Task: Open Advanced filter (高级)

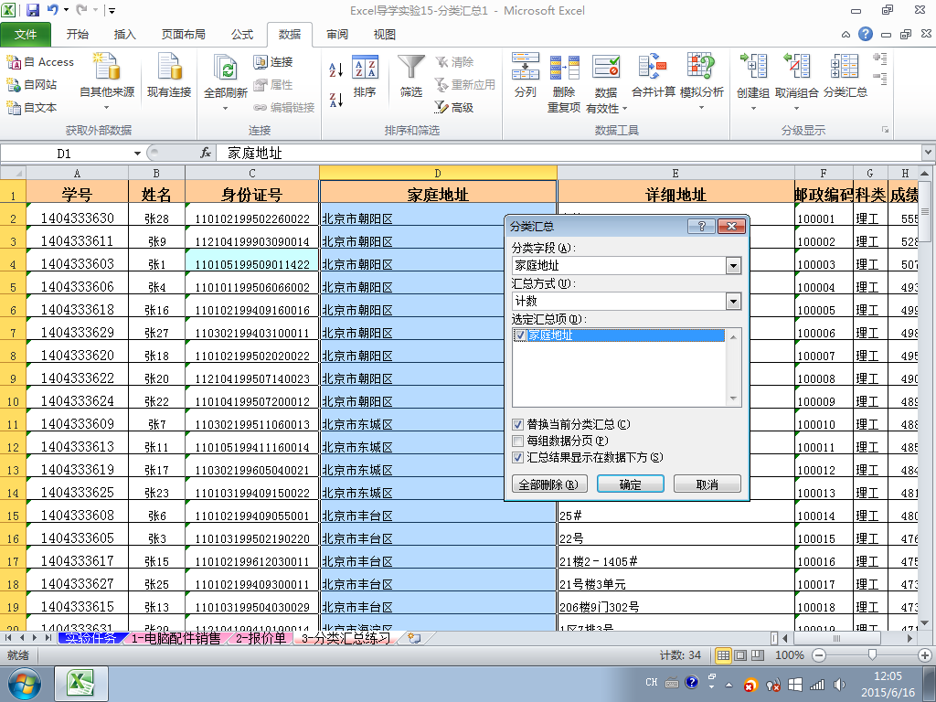Action: click(x=454, y=107)
